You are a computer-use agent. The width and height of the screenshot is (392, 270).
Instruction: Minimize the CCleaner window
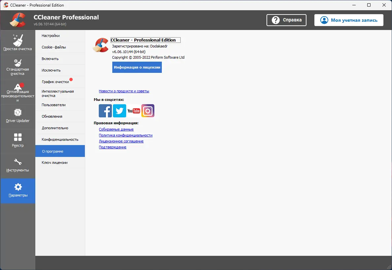tap(354, 5)
